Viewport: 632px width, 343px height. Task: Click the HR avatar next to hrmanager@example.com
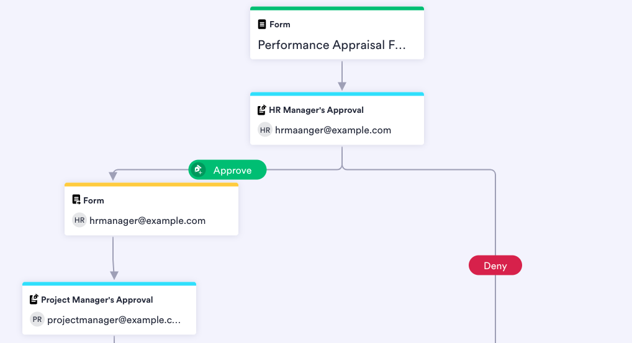click(x=79, y=220)
